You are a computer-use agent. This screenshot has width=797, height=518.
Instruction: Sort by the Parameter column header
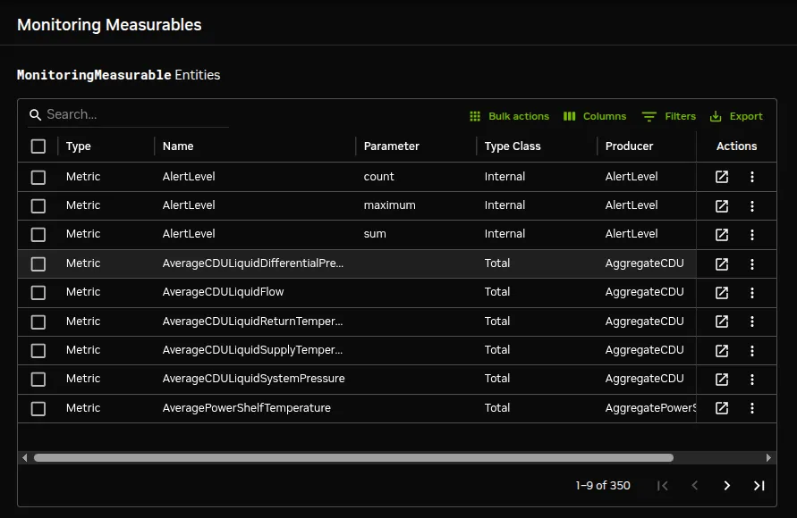[x=392, y=146]
